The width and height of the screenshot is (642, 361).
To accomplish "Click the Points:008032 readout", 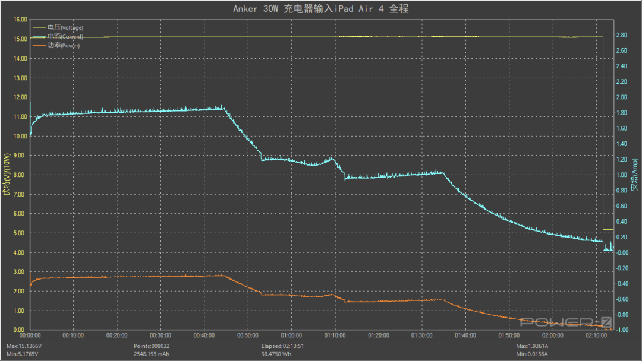I will 152,346.
